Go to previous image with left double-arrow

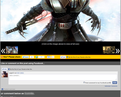pyautogui.click(x=3, y=51)
